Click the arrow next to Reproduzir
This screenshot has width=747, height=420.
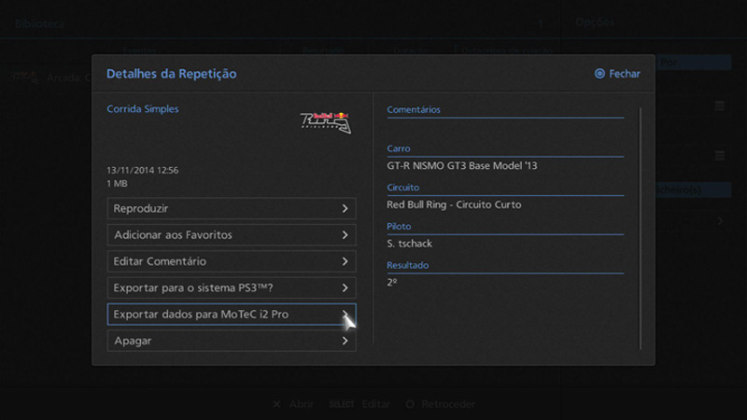click(x=345, y=208)
